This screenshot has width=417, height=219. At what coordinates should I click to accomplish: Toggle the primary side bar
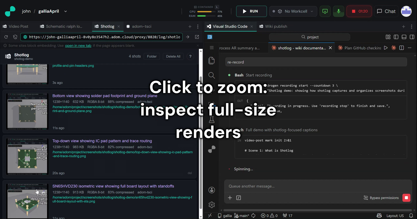[396, 37]
